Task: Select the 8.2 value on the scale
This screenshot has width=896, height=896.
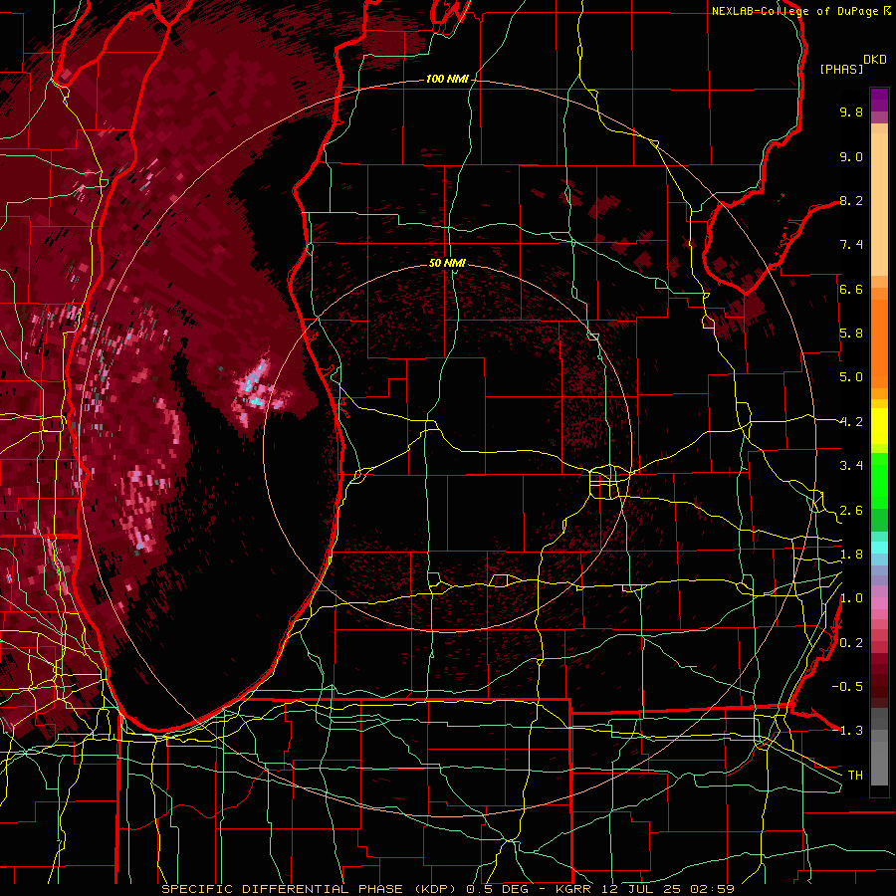Action: (x=851, y=200)
